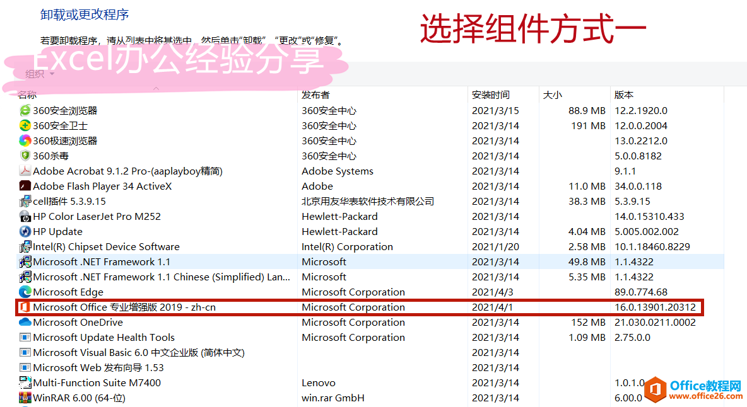Image resolution: width=747 pixels, height=407 pixels.
Task: Click the cell插件 5.3.9.15 icon
Action: click(25, 201)
